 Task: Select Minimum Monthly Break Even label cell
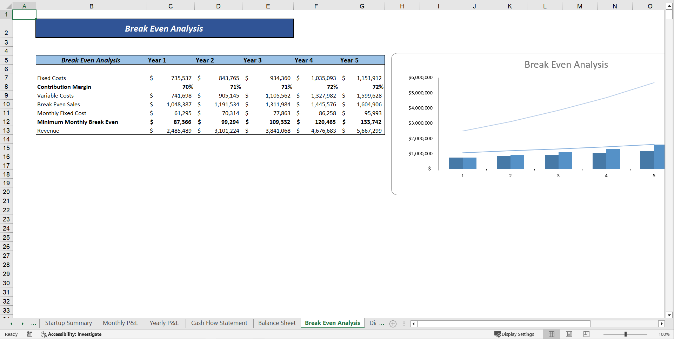point(91,122)
